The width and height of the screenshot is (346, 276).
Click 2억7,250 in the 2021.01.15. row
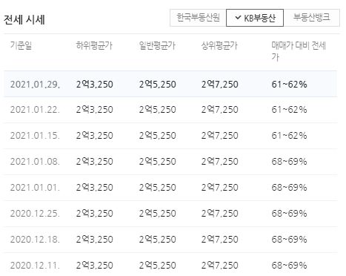click(x=219, y=136)
